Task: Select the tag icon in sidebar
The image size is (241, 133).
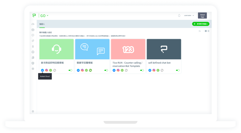Action: pyautogui.click(x=33, y=41)
